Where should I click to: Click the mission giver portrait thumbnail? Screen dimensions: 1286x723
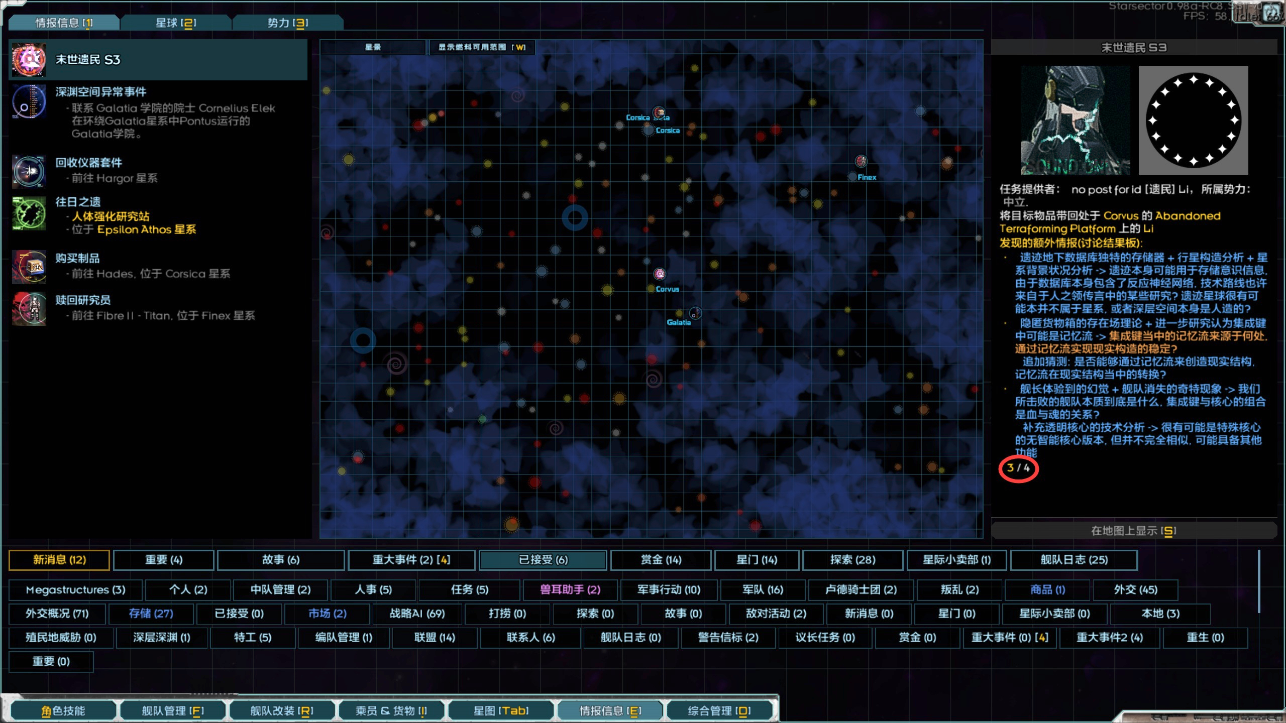1075,120
